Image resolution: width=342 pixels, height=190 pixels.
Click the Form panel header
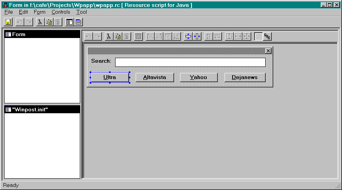point(42,34)
